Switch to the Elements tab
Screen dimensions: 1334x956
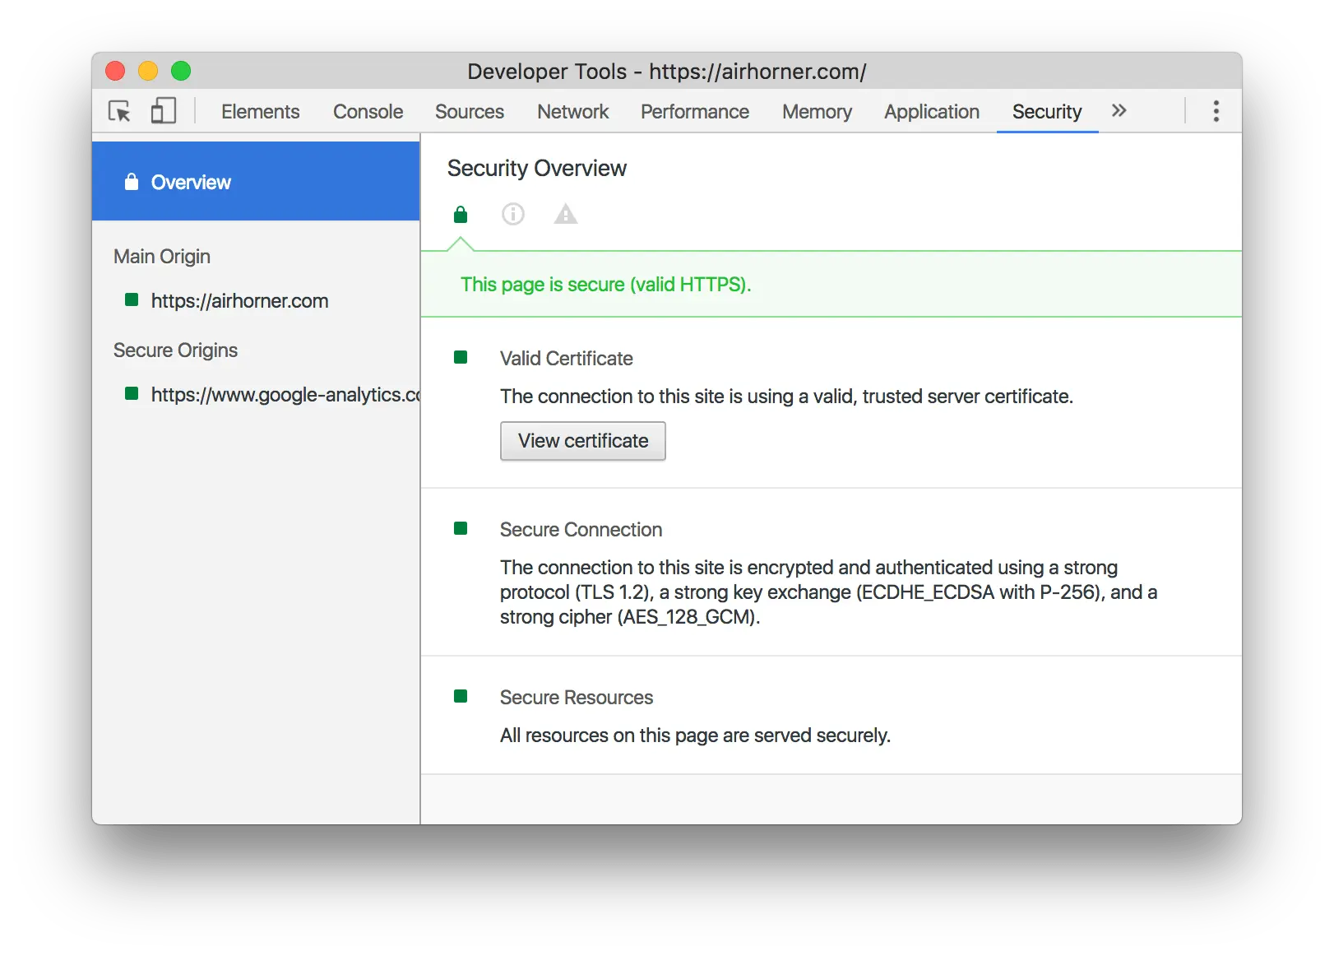coord(260,112)
